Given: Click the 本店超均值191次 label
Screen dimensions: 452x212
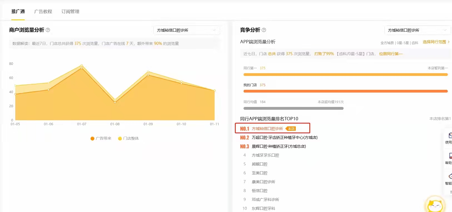Looking at the screenshot, I should tap(331, 102).
